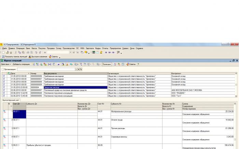Viewport: 239px width, 149px height.
Task: Click the refresh list icon in journal toolbar
Action: (x=115, y=64)
